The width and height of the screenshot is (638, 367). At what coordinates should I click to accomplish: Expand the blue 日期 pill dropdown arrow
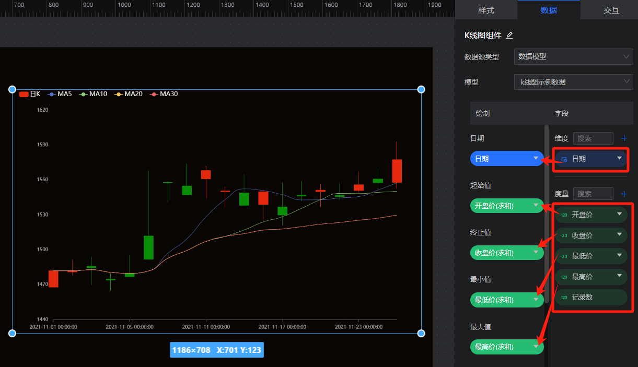click(536, 158)
